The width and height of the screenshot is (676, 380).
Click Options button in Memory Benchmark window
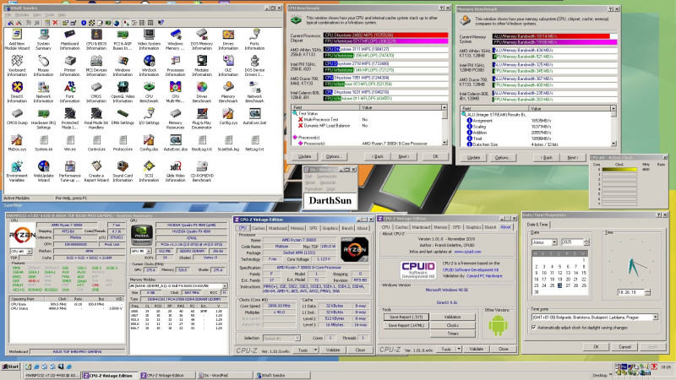pyautogui.click(x=502, y=158)
